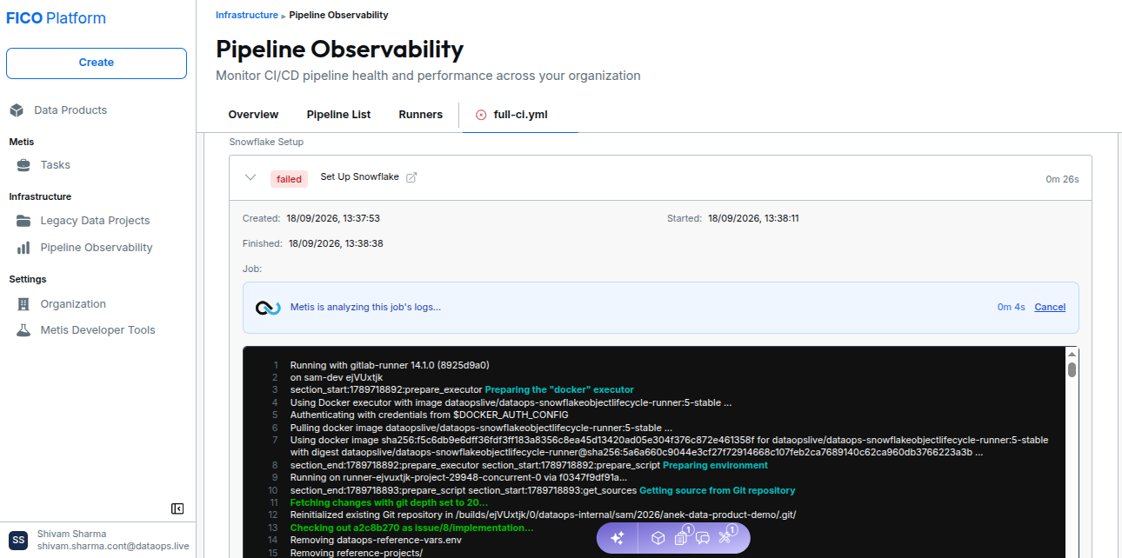This screenshot has height=558, width=1122.
Task: Open the wrench tools icon with badge
Action: pyautogui.click(x=726, y=538)
